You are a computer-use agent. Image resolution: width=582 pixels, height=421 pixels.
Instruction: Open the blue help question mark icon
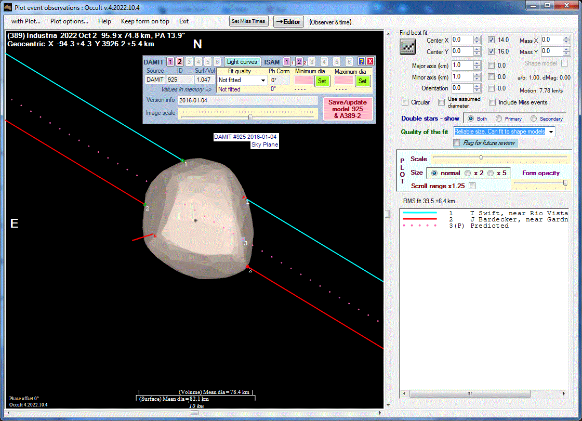click(362, 61)
